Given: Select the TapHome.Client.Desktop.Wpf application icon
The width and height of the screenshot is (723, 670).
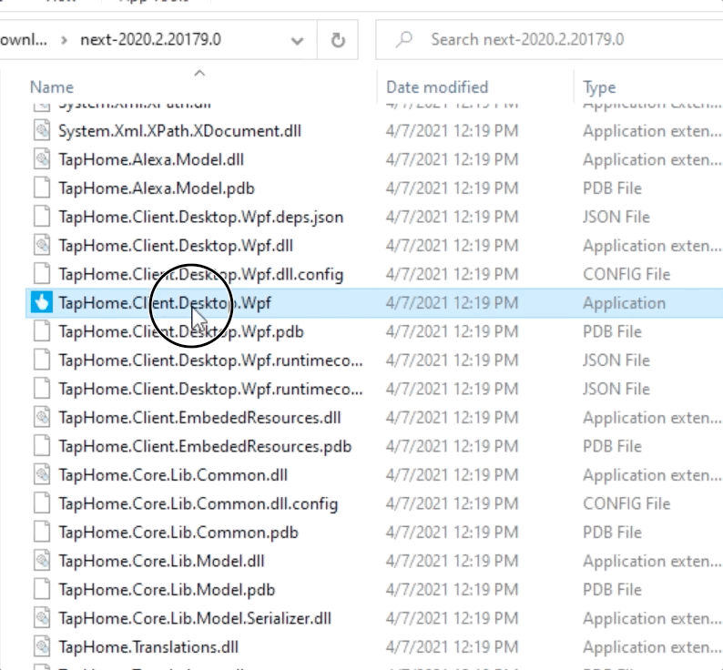Looking at the screenshot, I should pyautogui.click(x=42, y=303).
